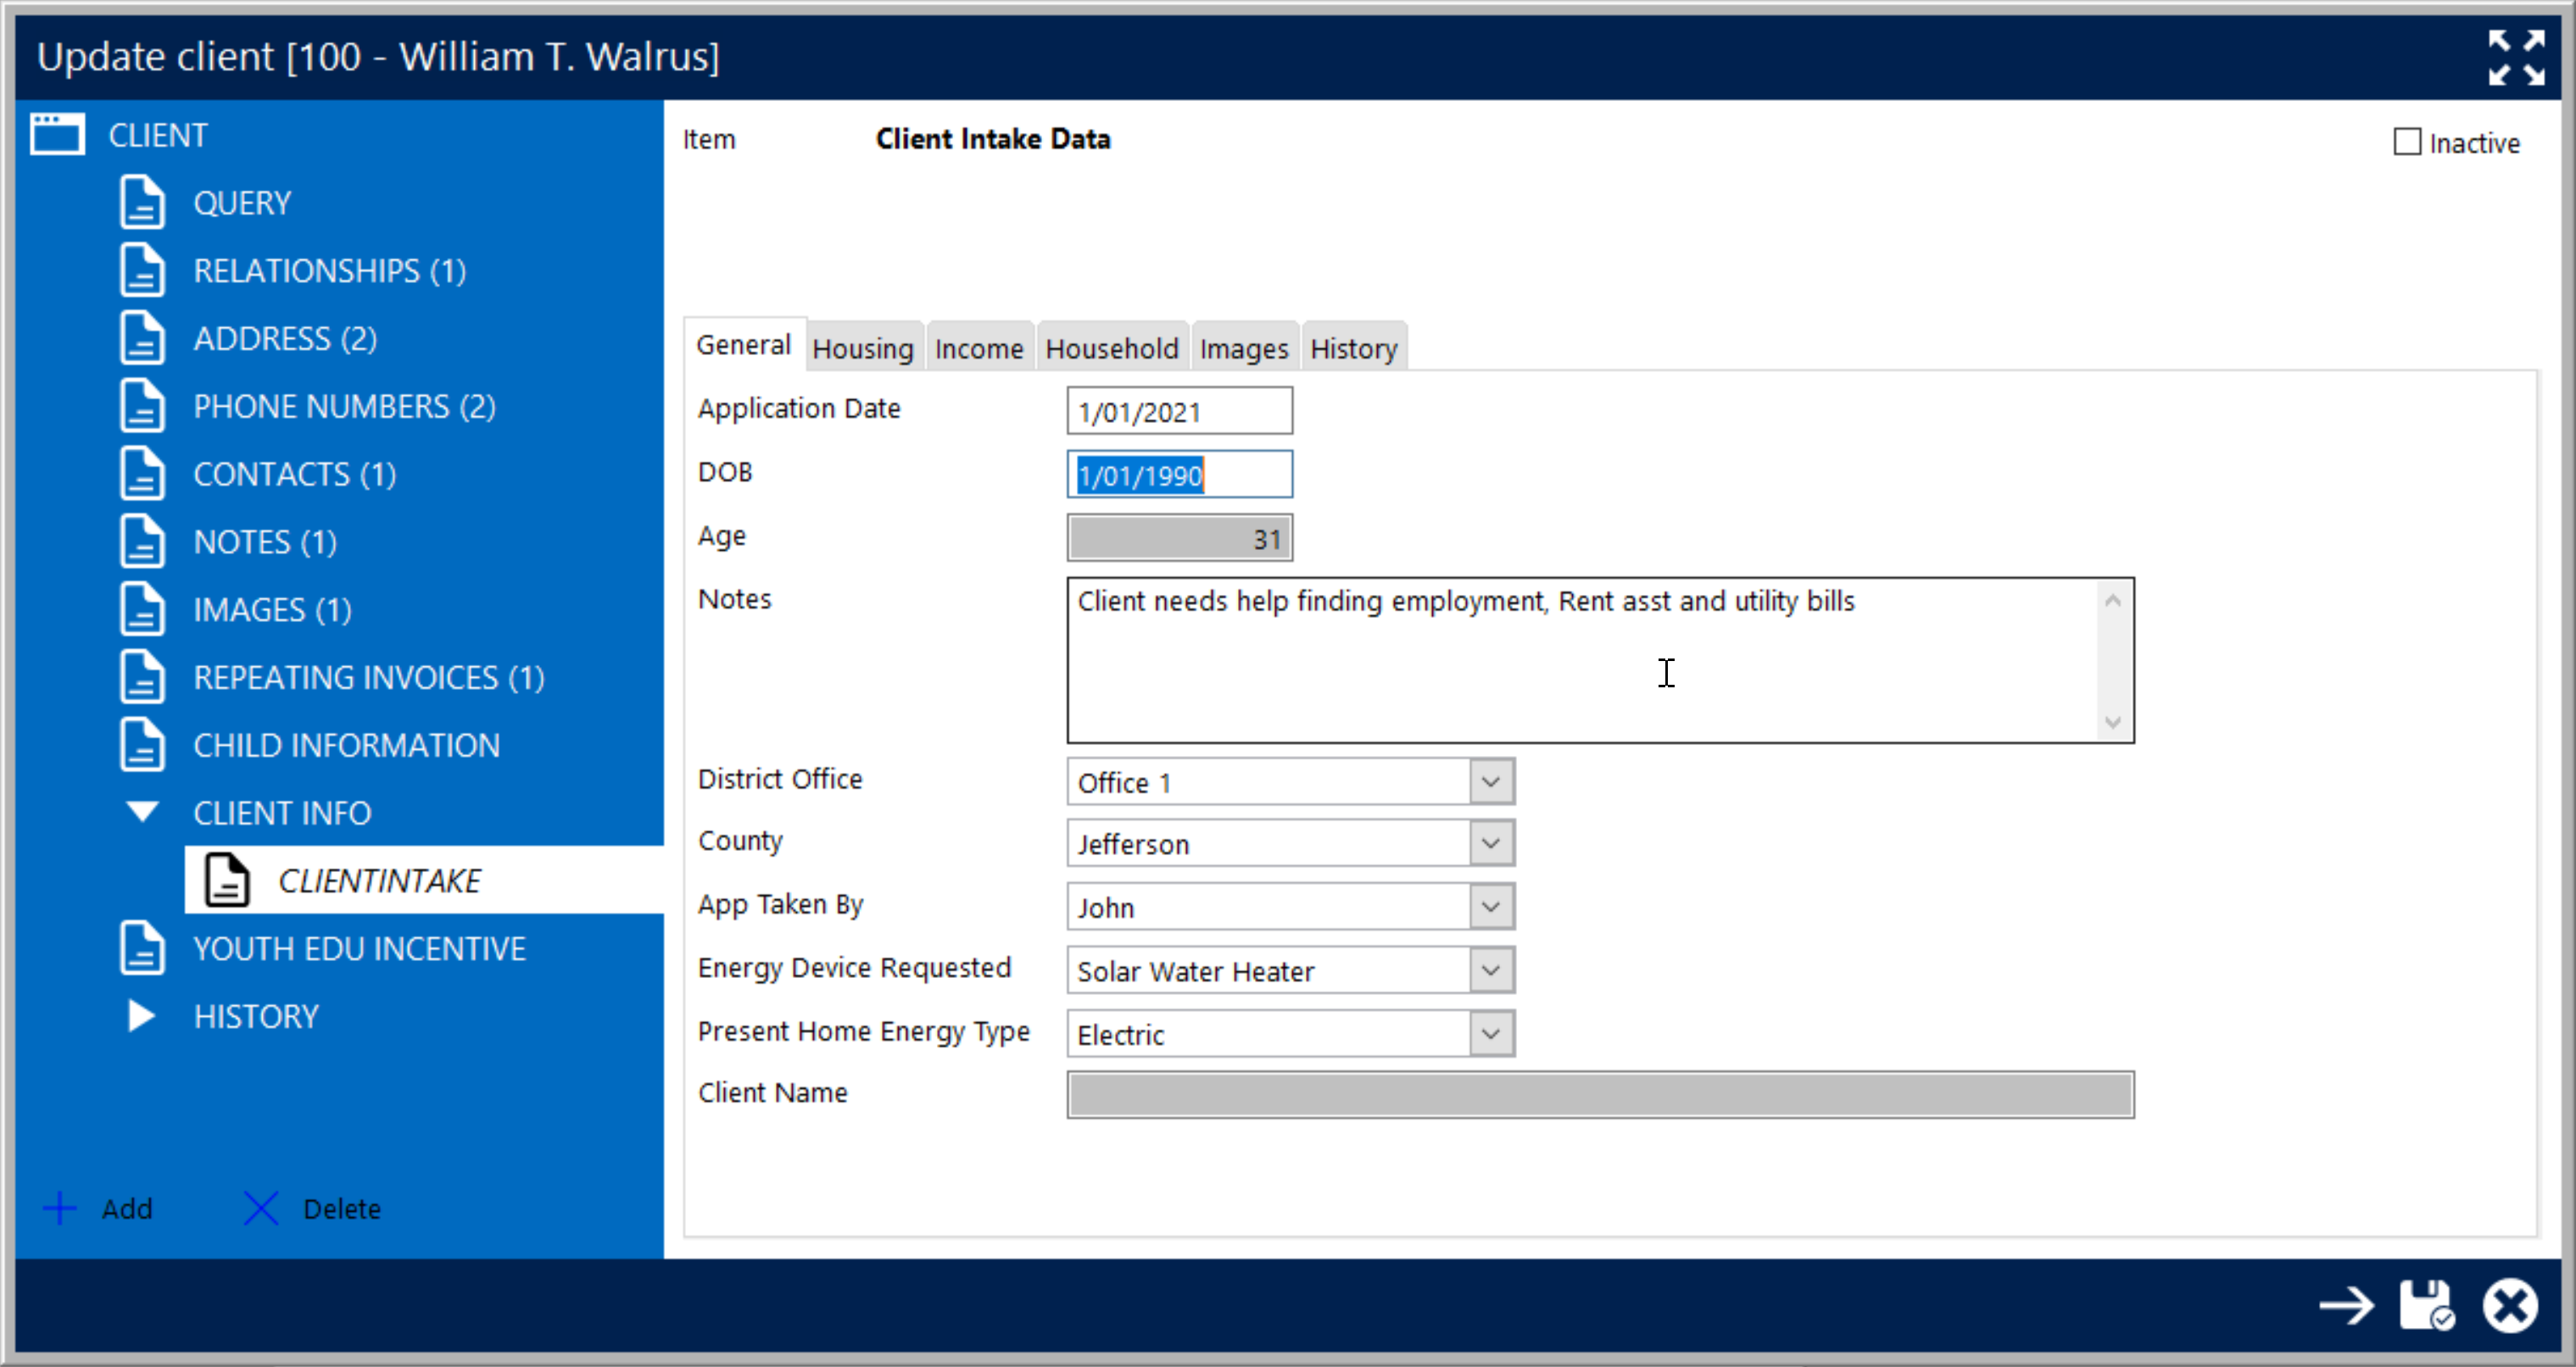The height and width of the screenshot is (1367, 2576).
Task: Click the circled X close icon
Action: click(x=2509, y=1305)
